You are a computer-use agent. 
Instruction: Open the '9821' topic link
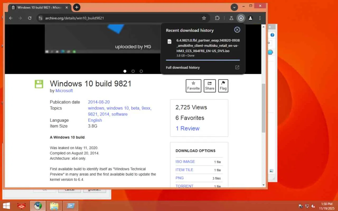pos(93,114)
